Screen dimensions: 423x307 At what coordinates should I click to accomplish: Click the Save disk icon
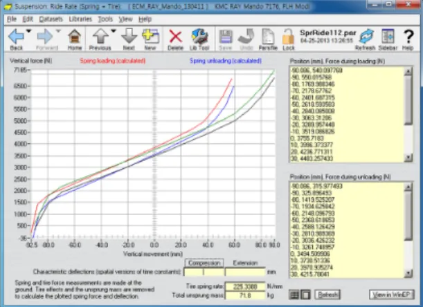226,37
